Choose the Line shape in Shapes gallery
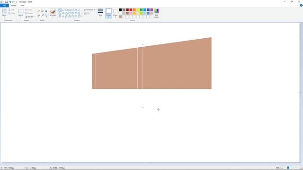Screen dimensions: 303x170 click(60, 10)
